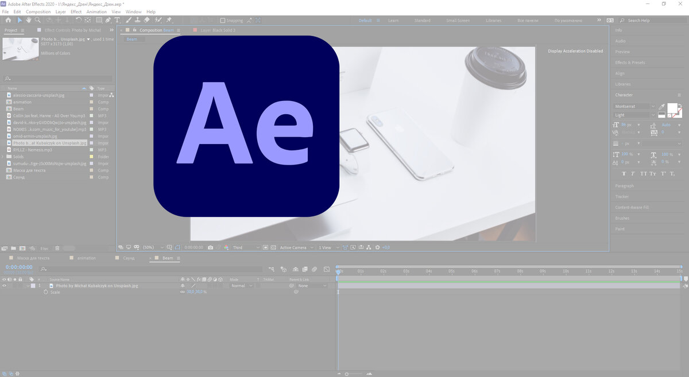Viewport: 689px width, 377px height.
Task: Open the resolution Third dropdown
Action: coord(246,247)
